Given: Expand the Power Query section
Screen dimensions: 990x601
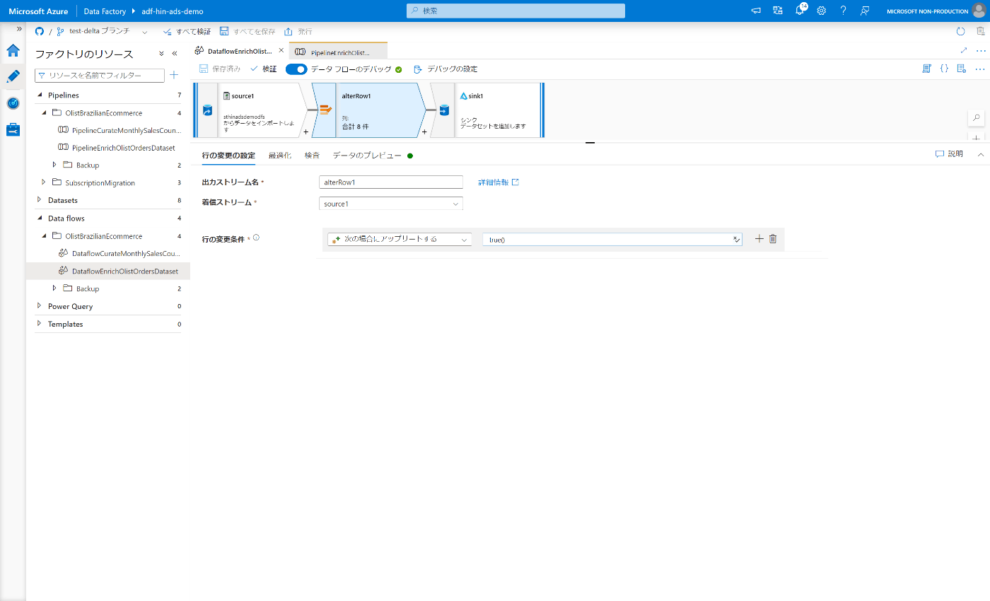Looking at the screenshot, I should coord(40,306).
